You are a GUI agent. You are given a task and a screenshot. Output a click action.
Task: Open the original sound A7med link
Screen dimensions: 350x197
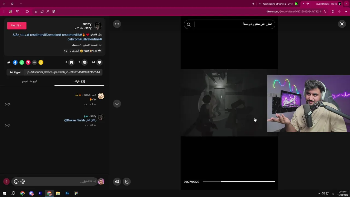87,45
